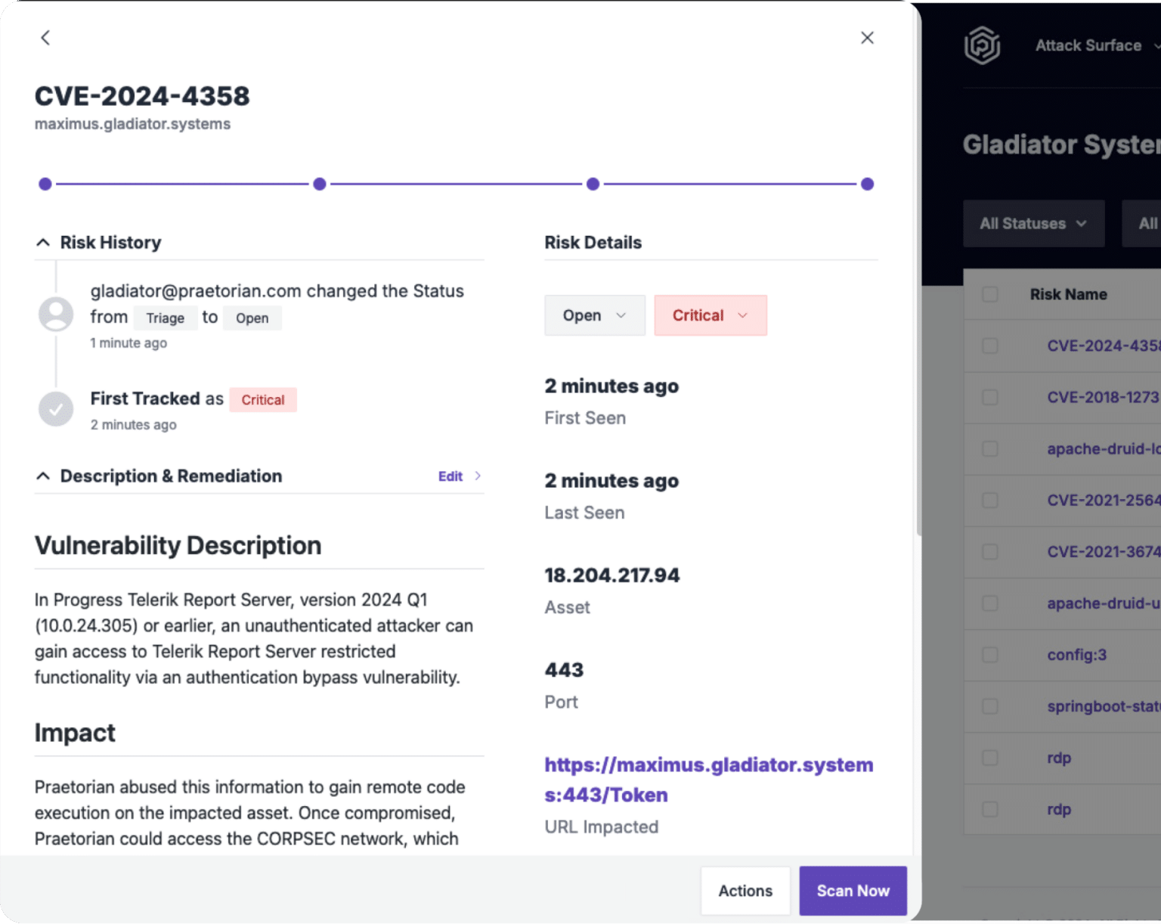Click the first purple timeline dot
This screenshot has height=924, width=1161.
(x=45, y=184)
